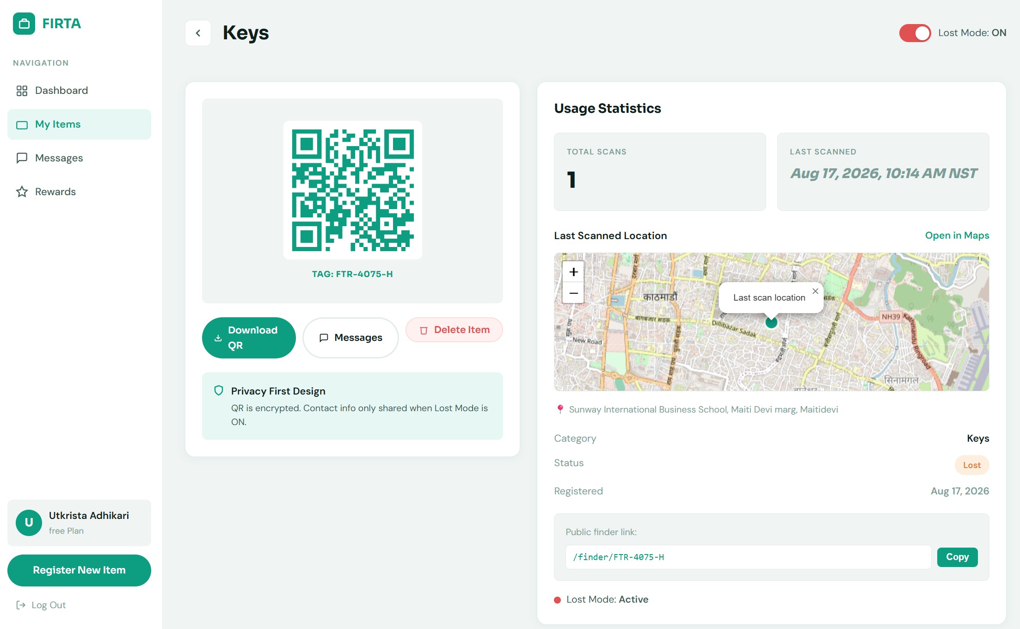Click the Usage Statistics heading
The height and width of the screenshot is (629, 1020).
point(608,108)
